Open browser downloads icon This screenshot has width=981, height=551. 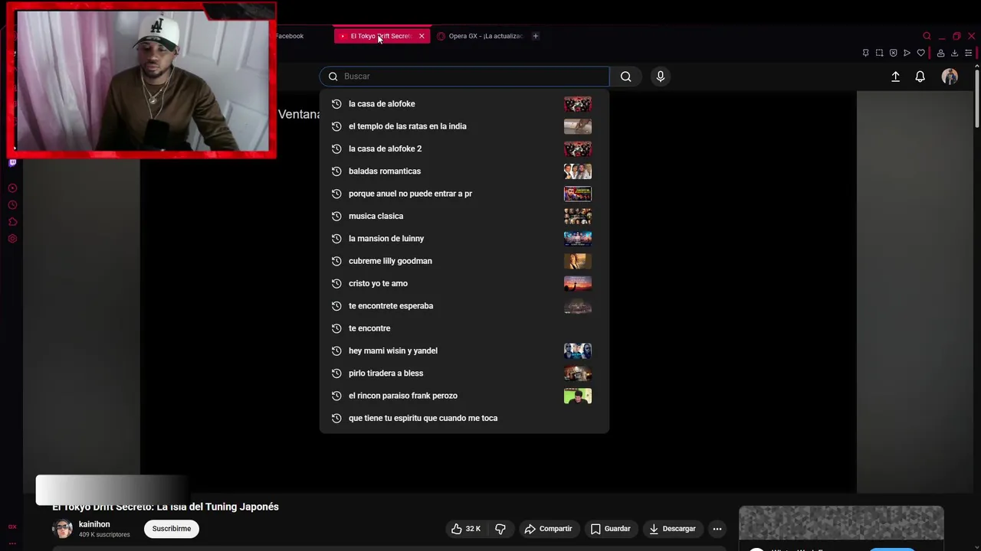click(954, 53)
